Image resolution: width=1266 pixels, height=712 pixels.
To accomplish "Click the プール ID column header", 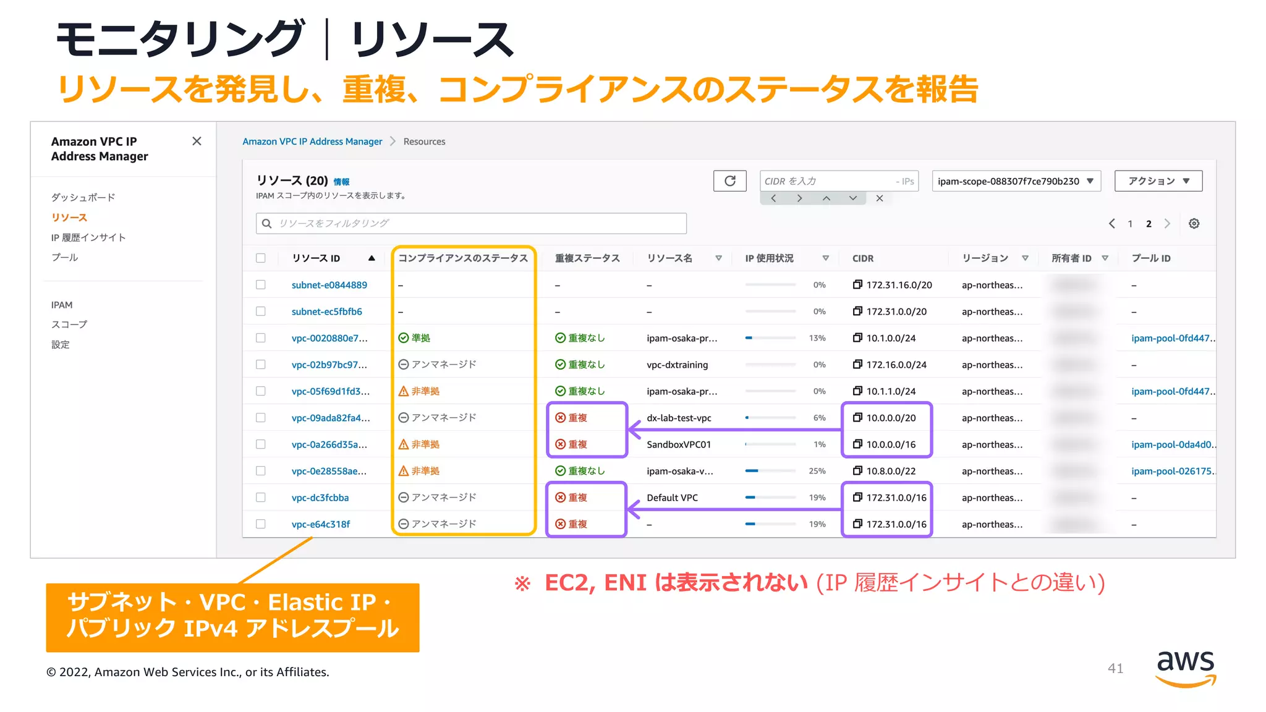I will 1150,258.
